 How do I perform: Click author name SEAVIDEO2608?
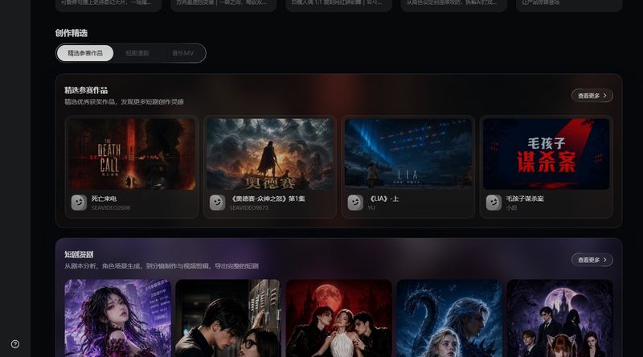tap(111, 208)
